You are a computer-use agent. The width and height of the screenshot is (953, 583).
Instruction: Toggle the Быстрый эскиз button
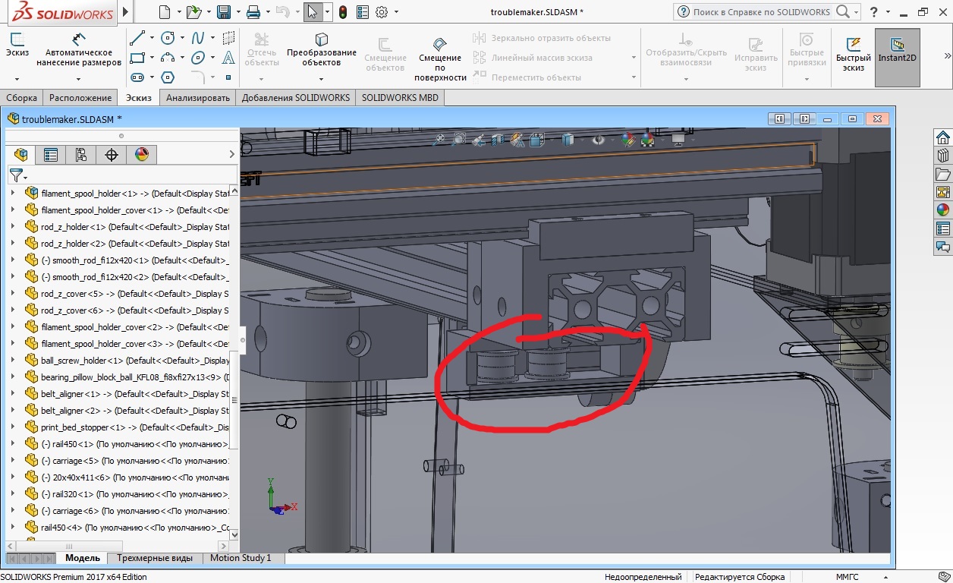coord(853,51)
